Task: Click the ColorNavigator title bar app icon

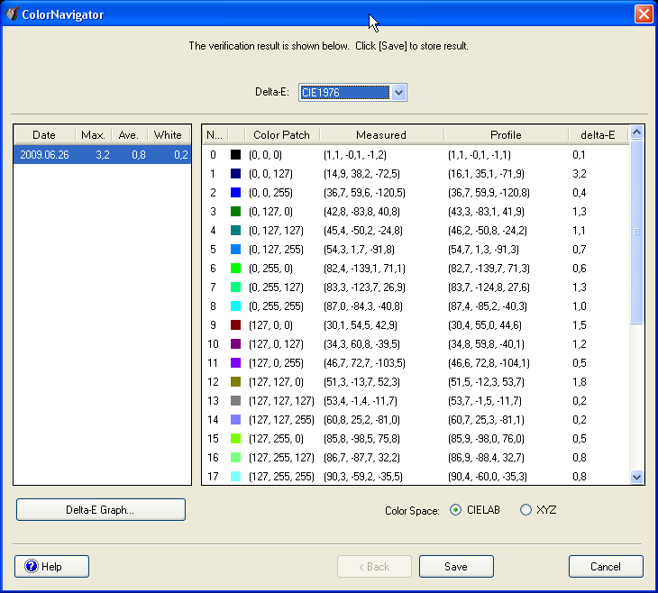Action: [x=12, y=14]
